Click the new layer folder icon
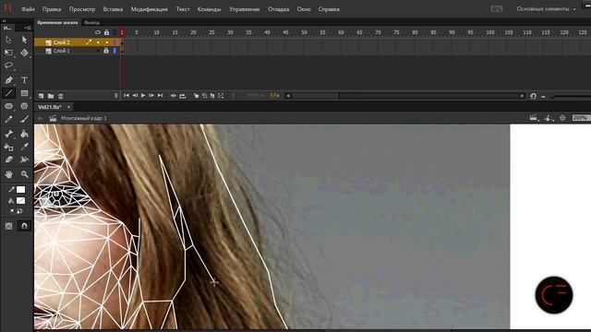Viewport: 591px width, 332px height. (51, 96)
